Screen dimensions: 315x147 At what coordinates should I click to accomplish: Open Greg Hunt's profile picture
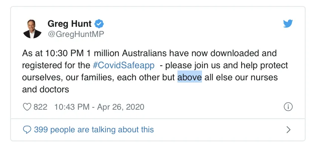(x=32, y=29)
